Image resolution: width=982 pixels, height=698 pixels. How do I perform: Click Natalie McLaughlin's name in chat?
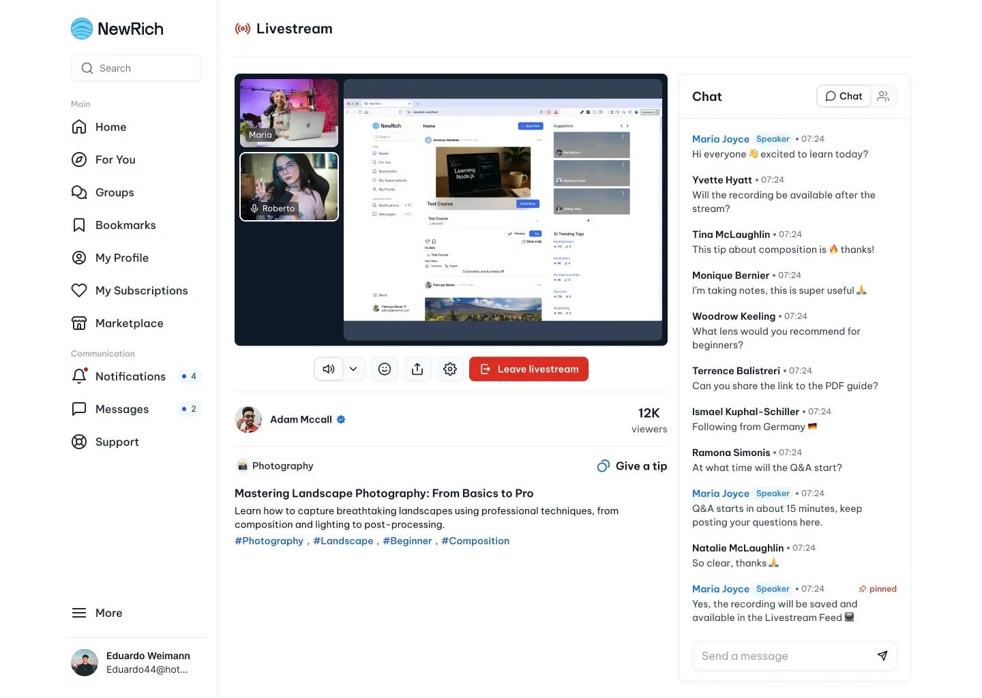(738, 548)
